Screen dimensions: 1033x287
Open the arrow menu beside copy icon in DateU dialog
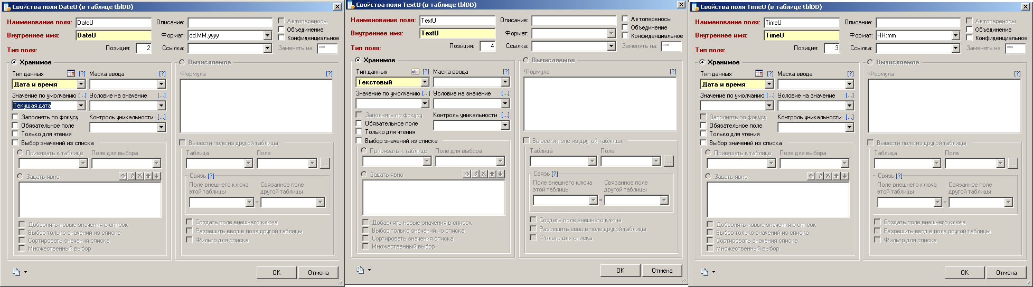[25, 272]
